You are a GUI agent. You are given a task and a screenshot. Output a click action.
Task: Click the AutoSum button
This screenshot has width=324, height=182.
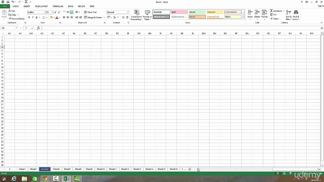(276, 11)
